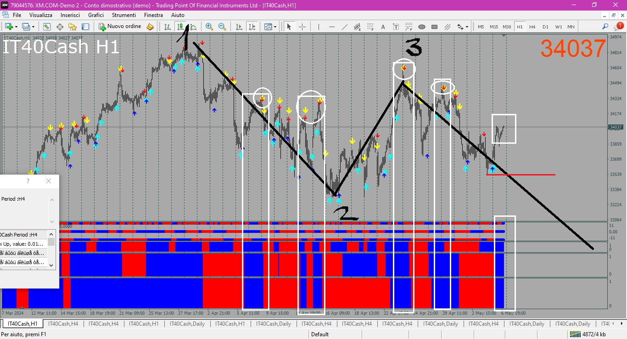Draw a rectangle shape
The height and width of the screenshot is (339, 627).
434,27
